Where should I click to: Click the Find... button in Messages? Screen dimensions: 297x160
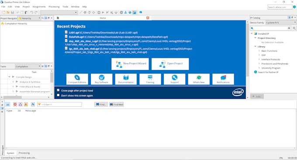point(101,104)
